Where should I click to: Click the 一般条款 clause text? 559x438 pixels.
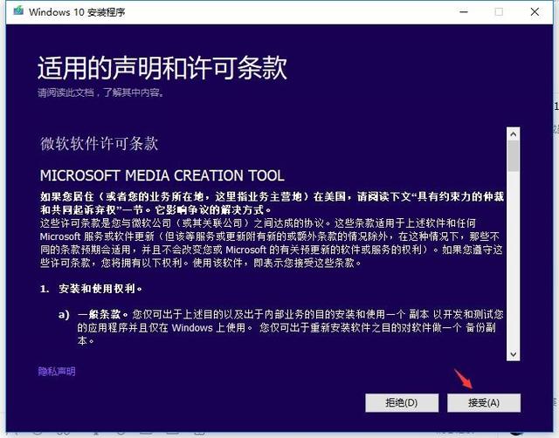tap(102, 314)
